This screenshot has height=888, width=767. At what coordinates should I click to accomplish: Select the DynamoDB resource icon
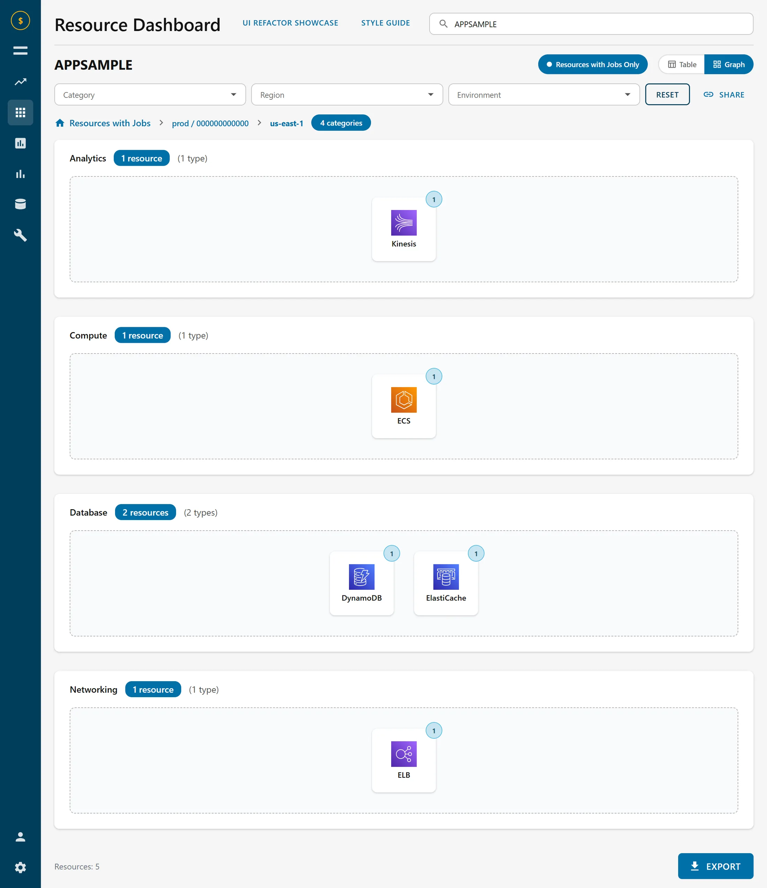(361, 577)
